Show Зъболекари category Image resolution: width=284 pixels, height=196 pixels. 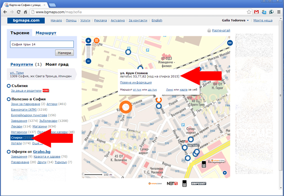48,121
